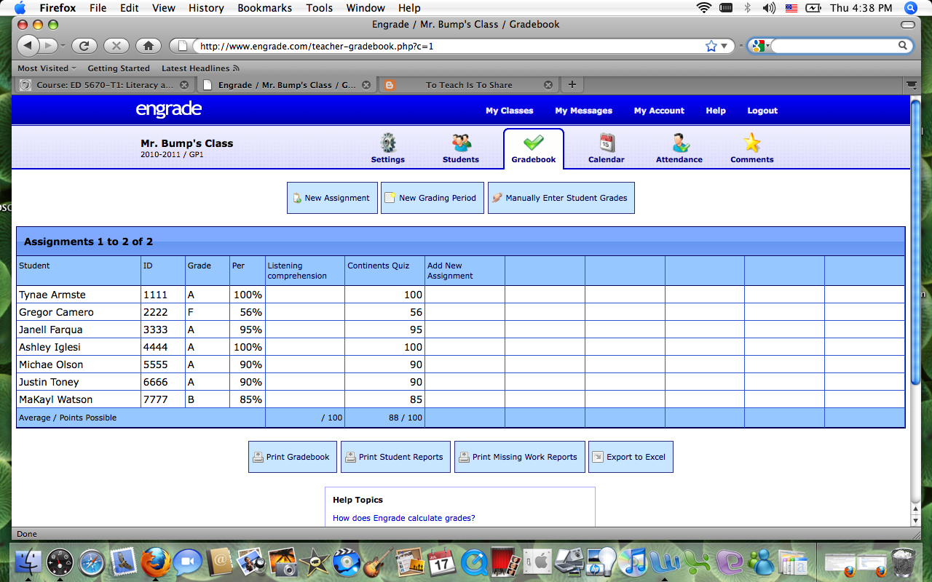This screenshot has width=932, height=582.
Task: Expand the Most Visited bookmarks dropdown
Action: click(47, 68)
